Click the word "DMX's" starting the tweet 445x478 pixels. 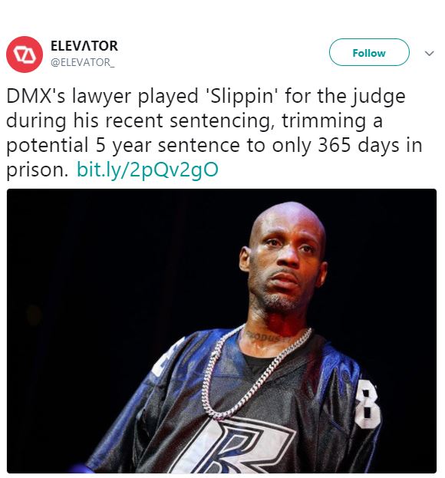(x=35, y=97)
